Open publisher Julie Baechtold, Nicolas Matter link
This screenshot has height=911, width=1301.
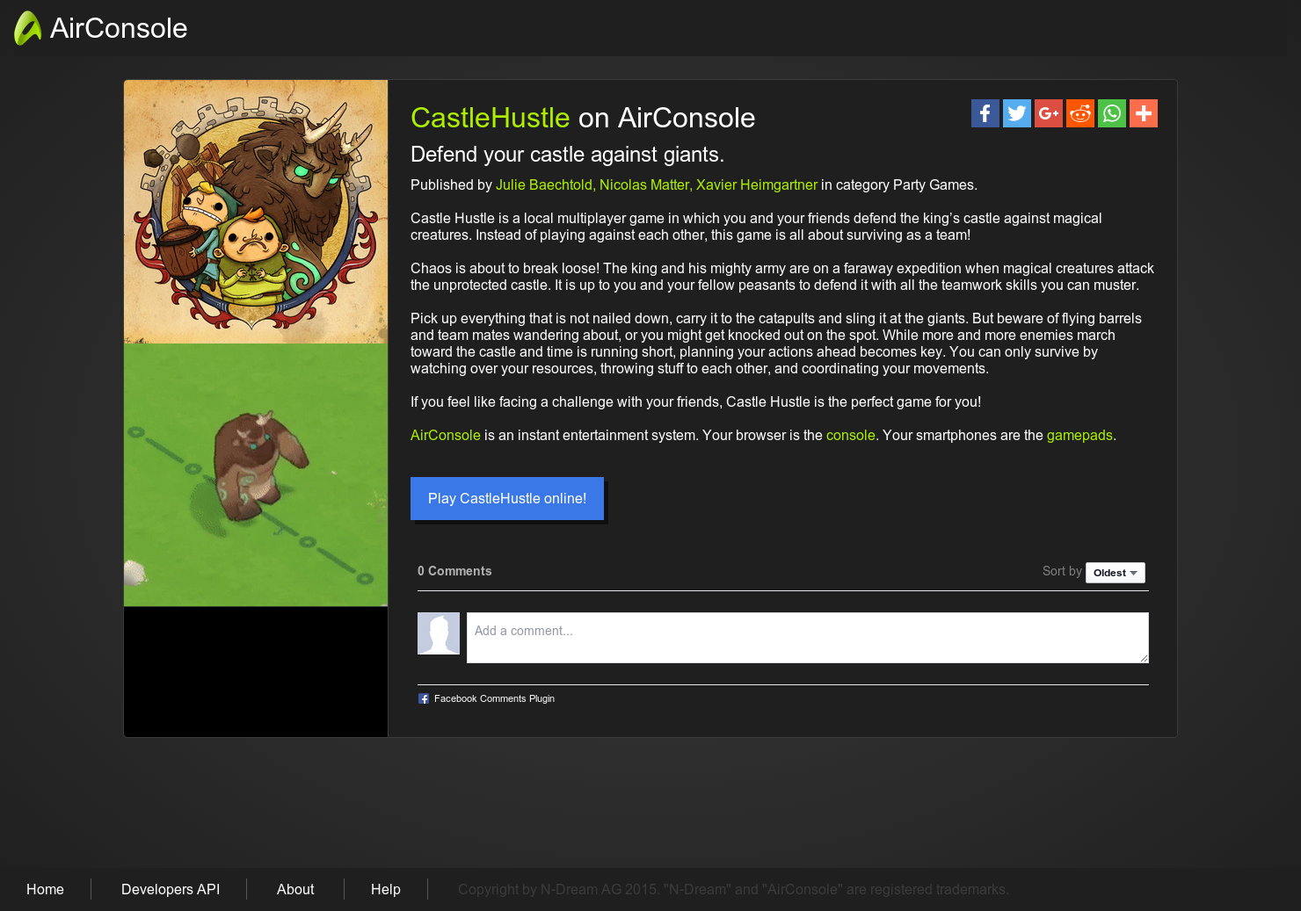click(657, 184)
